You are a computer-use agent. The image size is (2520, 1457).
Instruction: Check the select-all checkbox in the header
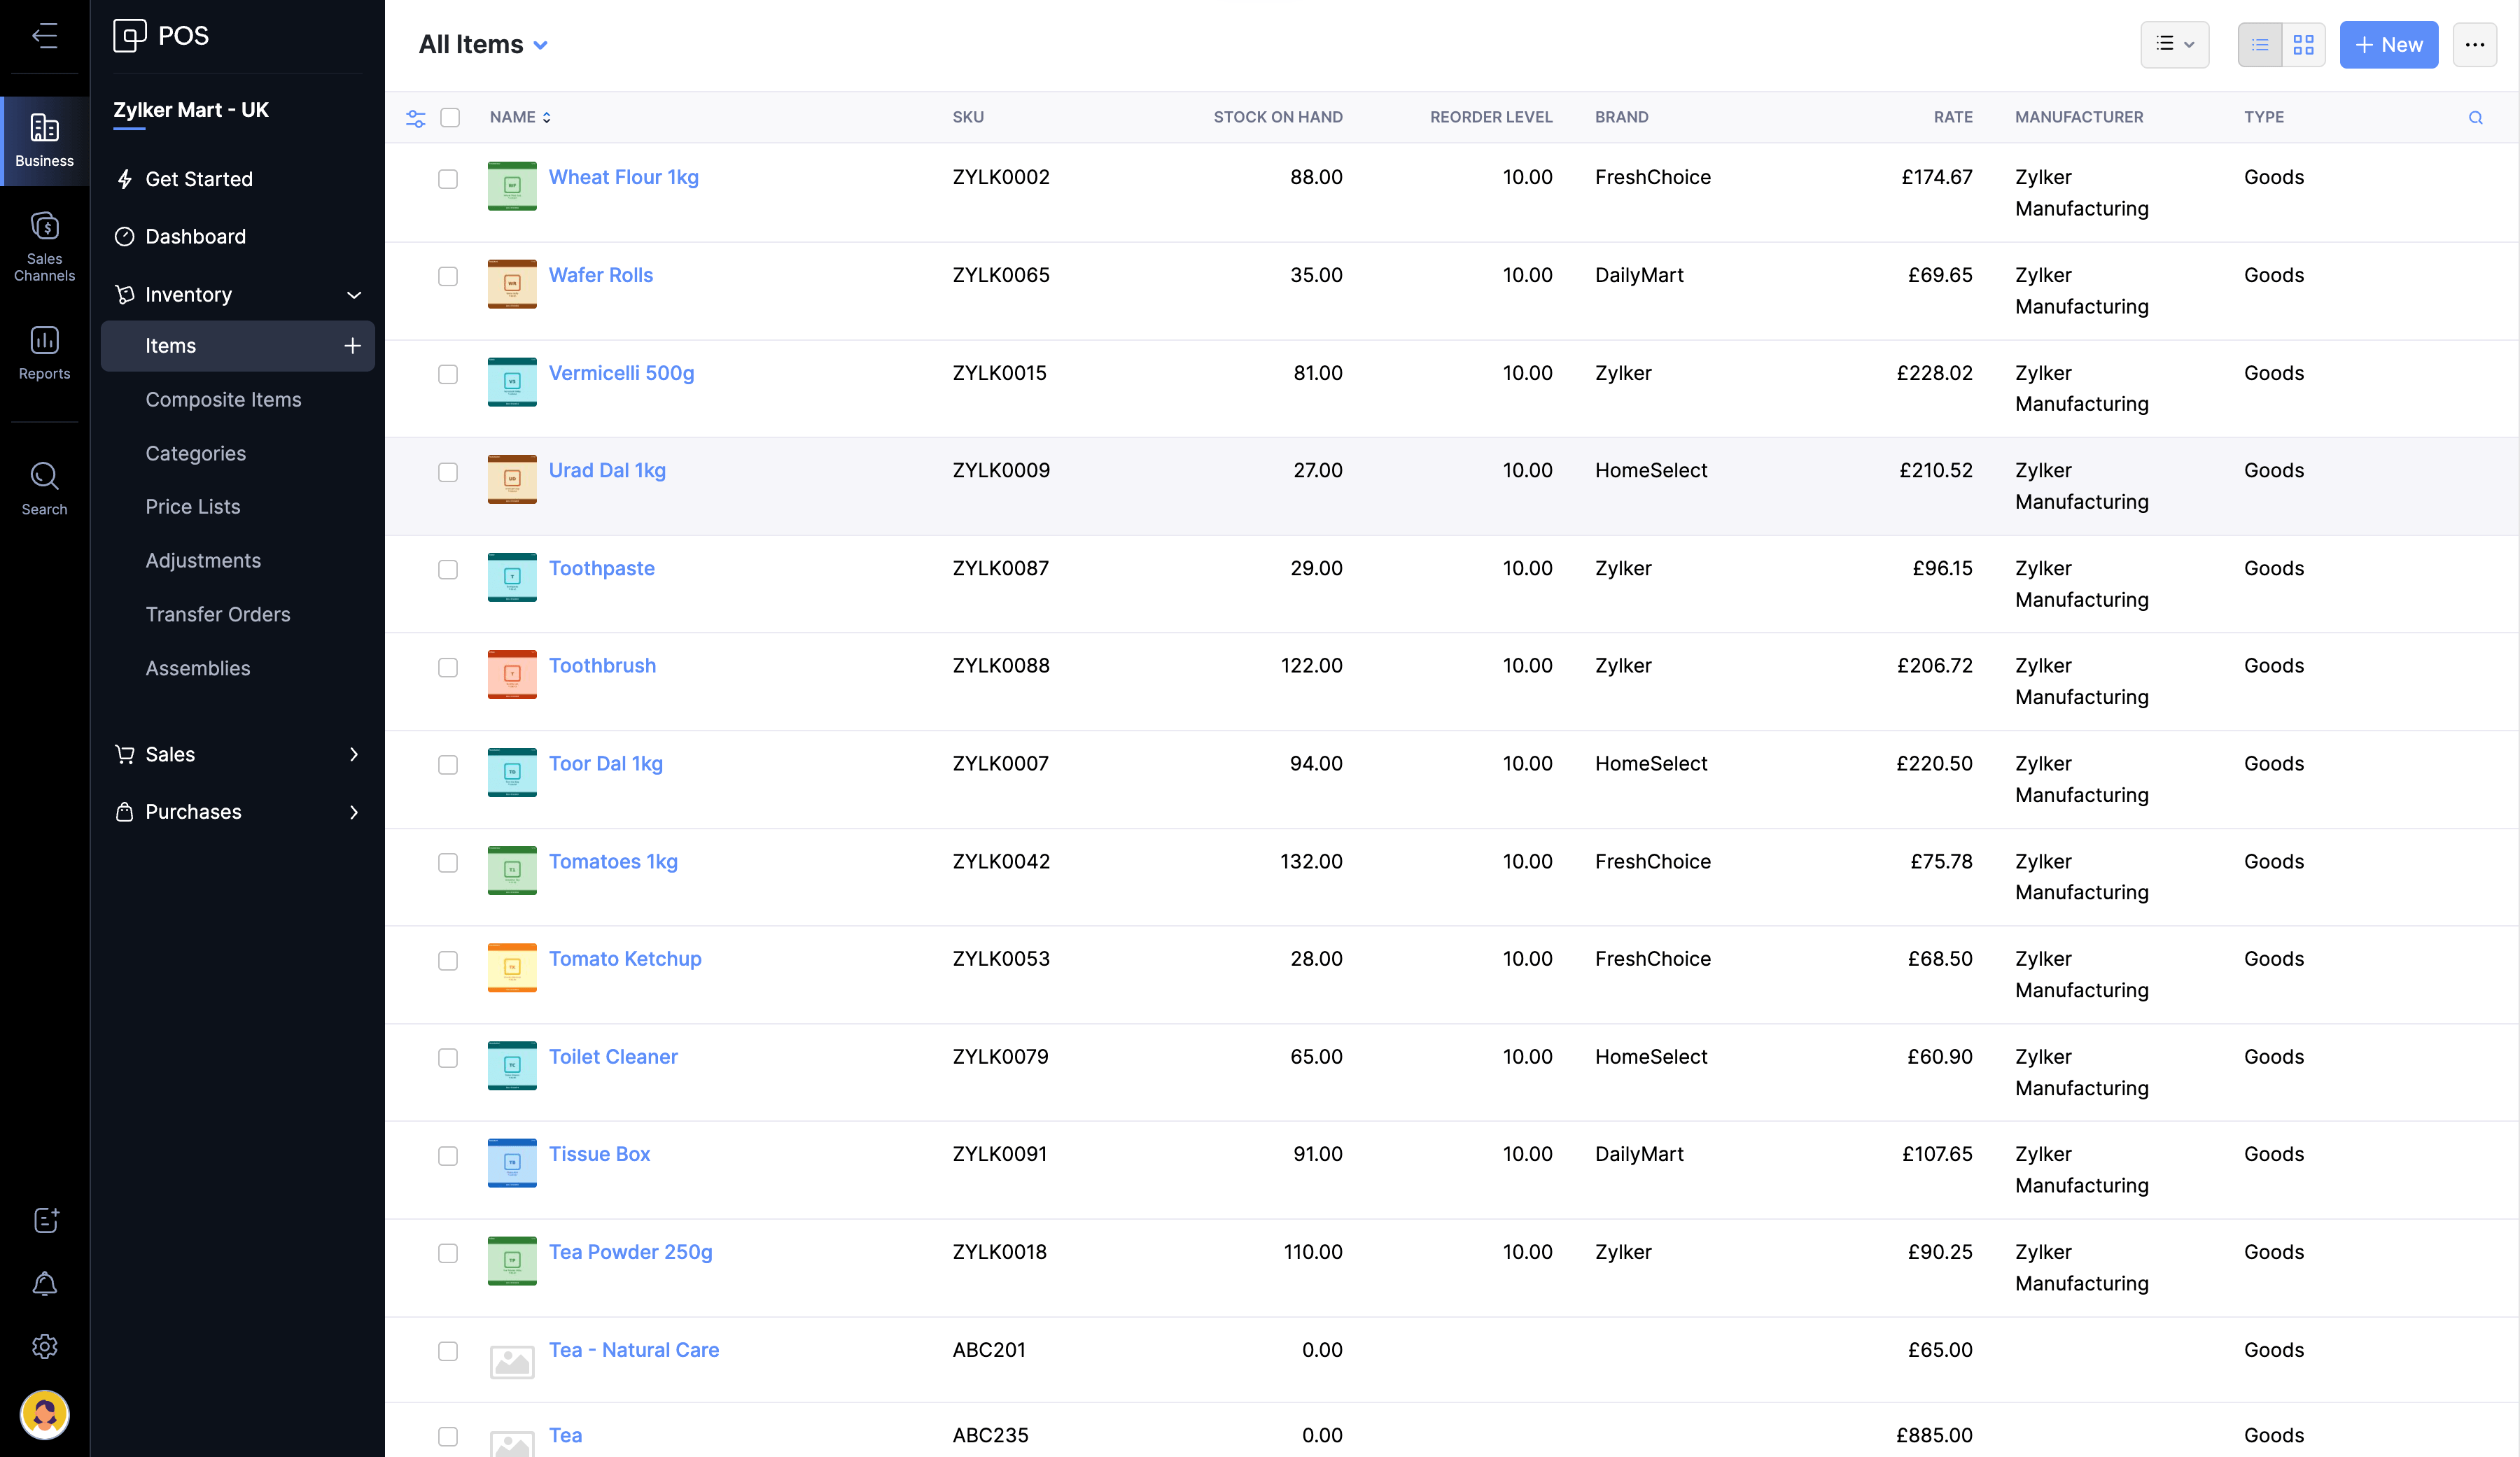pos(450,118)
